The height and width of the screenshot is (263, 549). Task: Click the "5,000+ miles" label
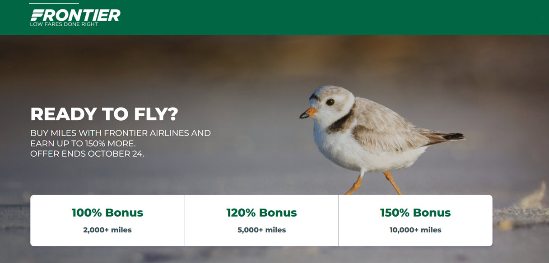(x=261, y=230)
